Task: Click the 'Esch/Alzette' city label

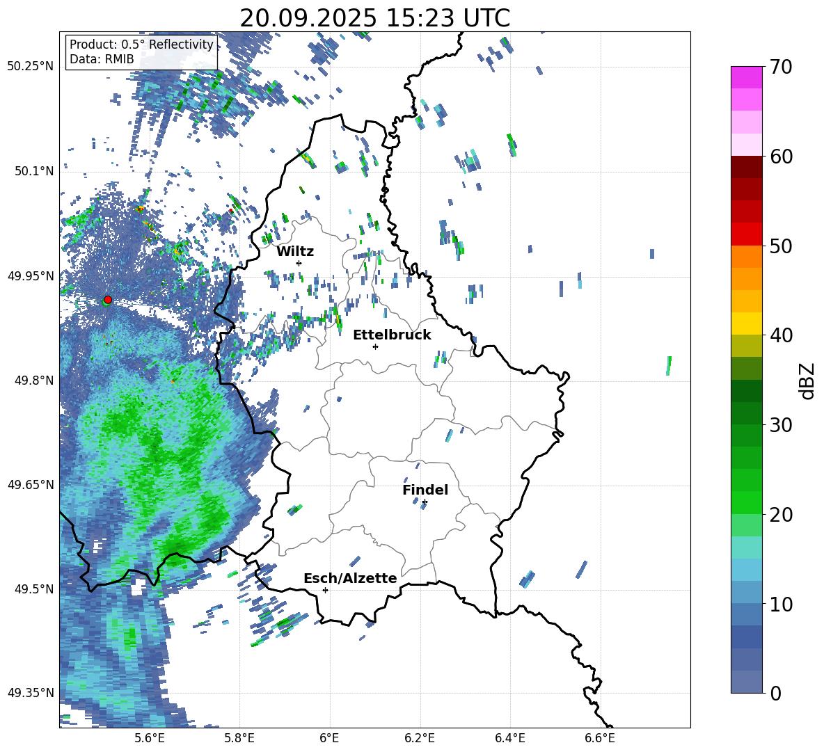Action: pos(350,578)
